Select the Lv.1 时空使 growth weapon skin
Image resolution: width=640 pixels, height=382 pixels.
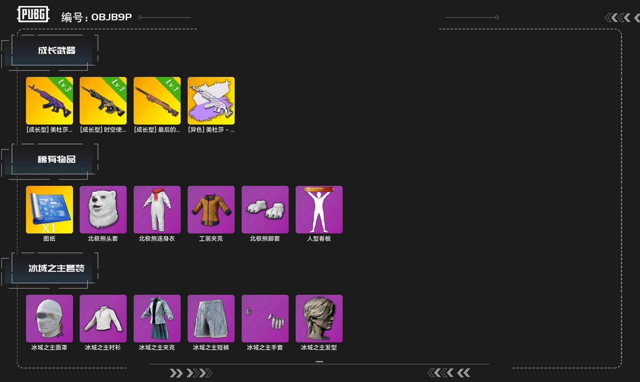103,101
